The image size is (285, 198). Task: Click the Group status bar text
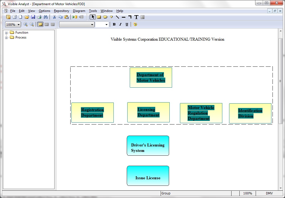pyautogui.click(x=166, y=193)
